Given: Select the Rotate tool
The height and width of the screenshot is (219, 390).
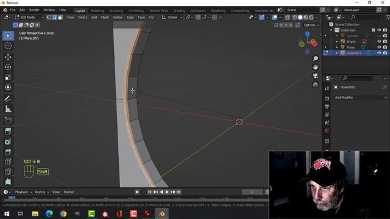Looking at the screenshot, I should click(x=8, y=68).
